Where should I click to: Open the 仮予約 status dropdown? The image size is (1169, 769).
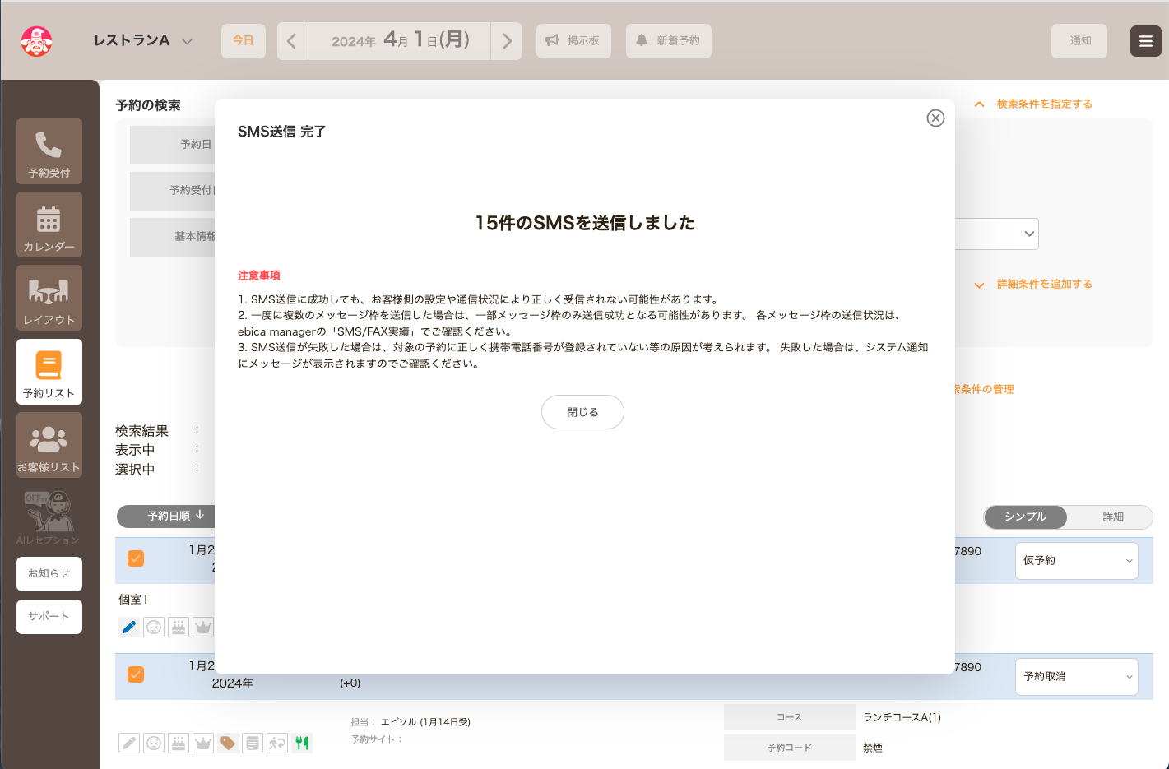click(x=1076, y=561)
